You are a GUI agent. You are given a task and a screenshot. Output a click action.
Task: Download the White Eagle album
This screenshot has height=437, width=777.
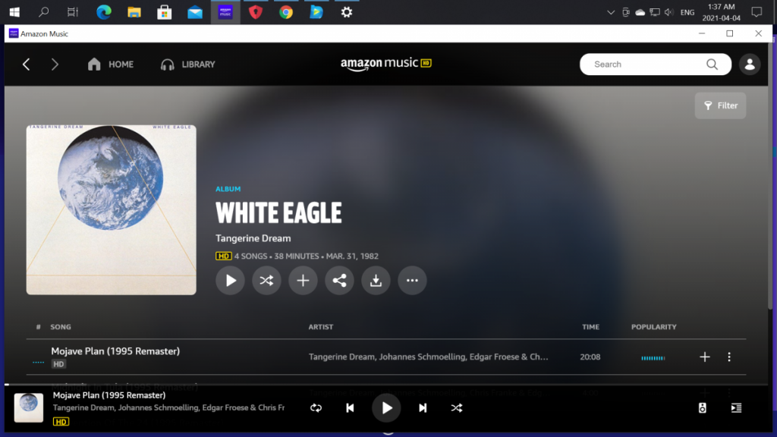click(x=376, y=281)
